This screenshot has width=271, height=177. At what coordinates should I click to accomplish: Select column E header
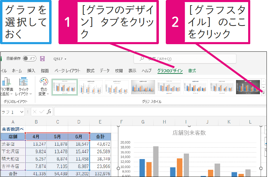pyautogui.click(x=100, y=122)
